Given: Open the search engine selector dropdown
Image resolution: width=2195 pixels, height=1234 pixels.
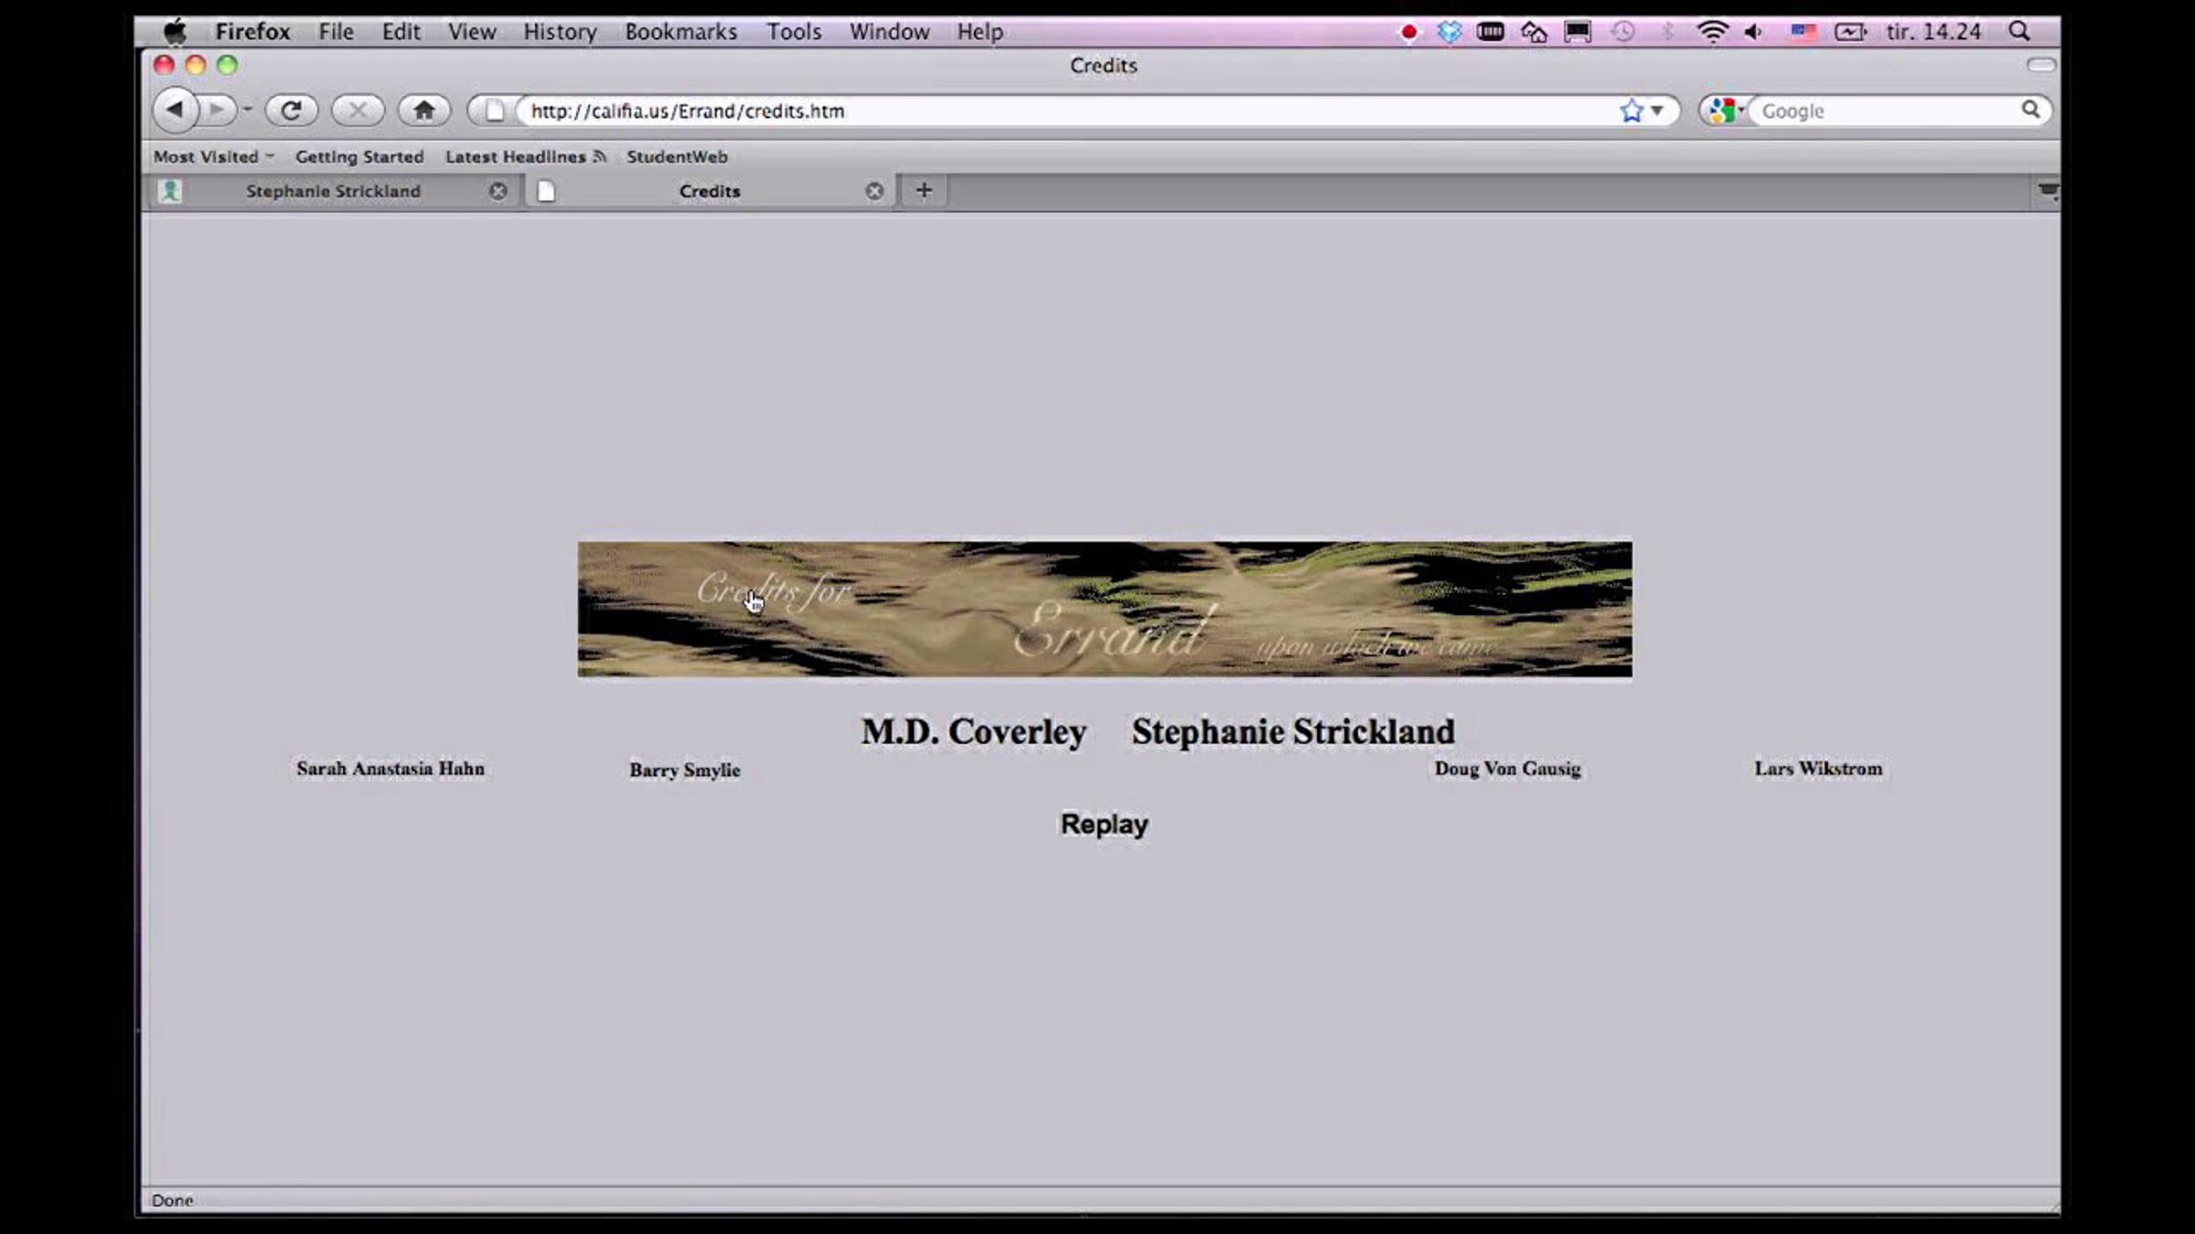Looking at the screenshot, I should pyautogui.click(x=1726, y=111).
